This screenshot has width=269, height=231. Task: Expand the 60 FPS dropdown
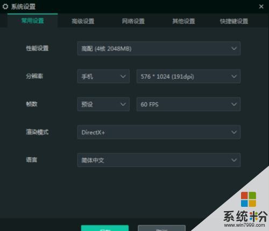point(188,104)
